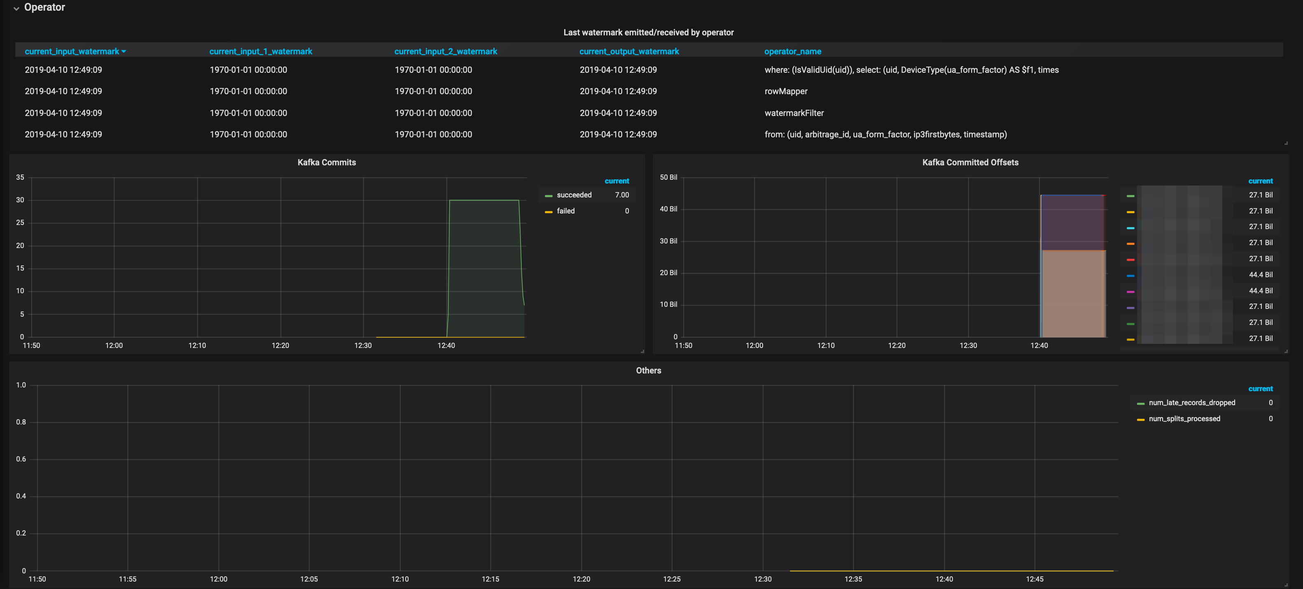Click yellow num_splits_processed legend color icon
Screen dimensions: 1303x589
[1140, 420]
